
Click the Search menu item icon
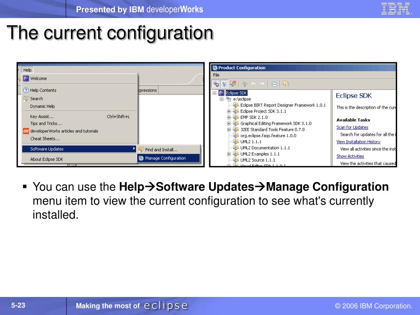(x=26, y=98)
